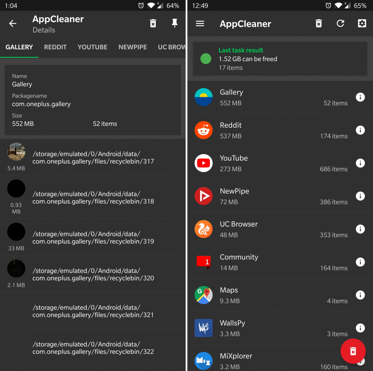Viewport: 373px width, 371px height.
Task: Show info for Reddit entry
Action: 360,130
